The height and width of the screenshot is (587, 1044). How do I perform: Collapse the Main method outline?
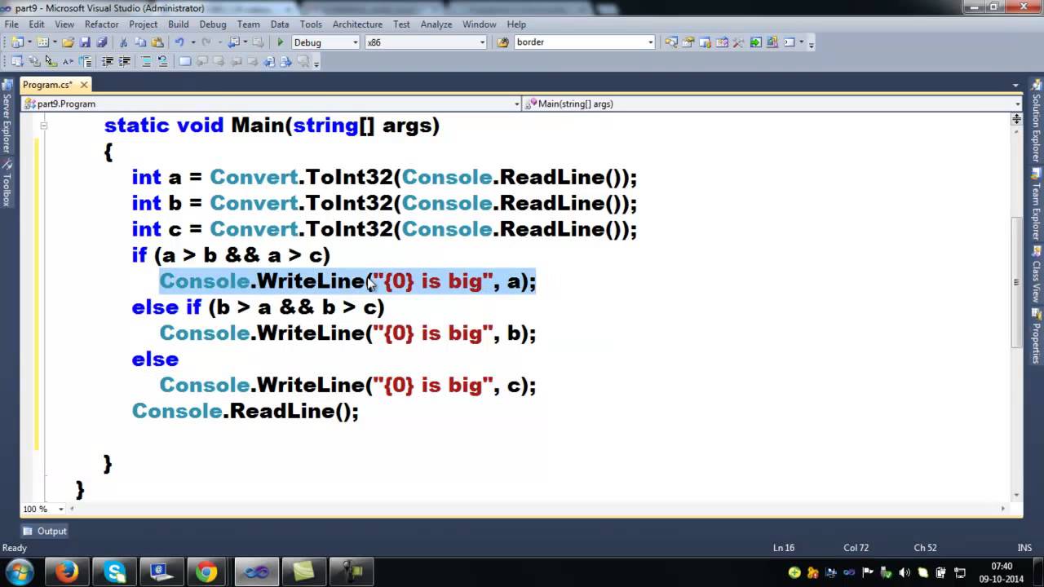pyautogui.click(x=43, y=126)
